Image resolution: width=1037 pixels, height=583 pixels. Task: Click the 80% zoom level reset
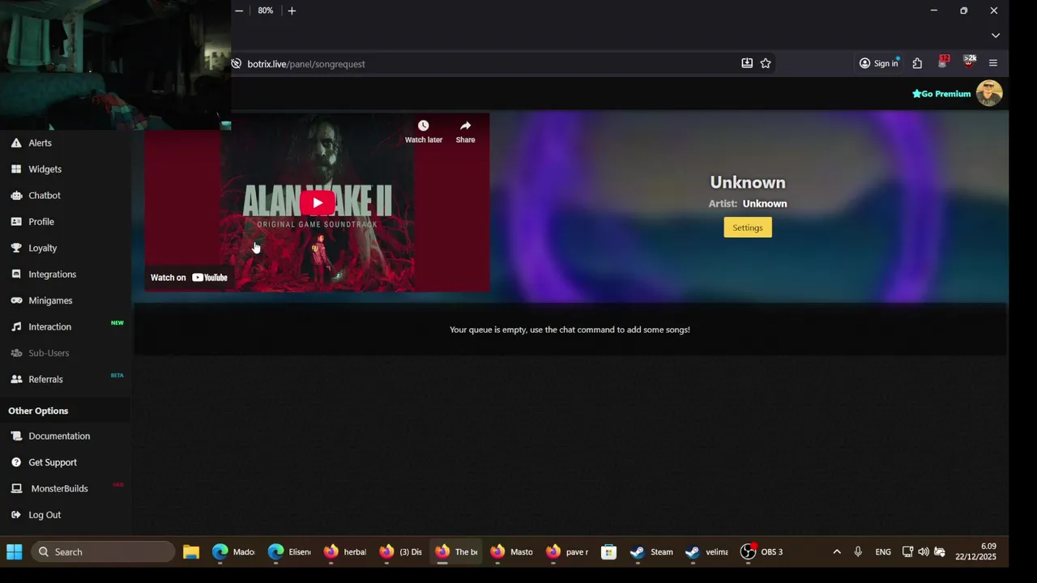click(266, 11)
